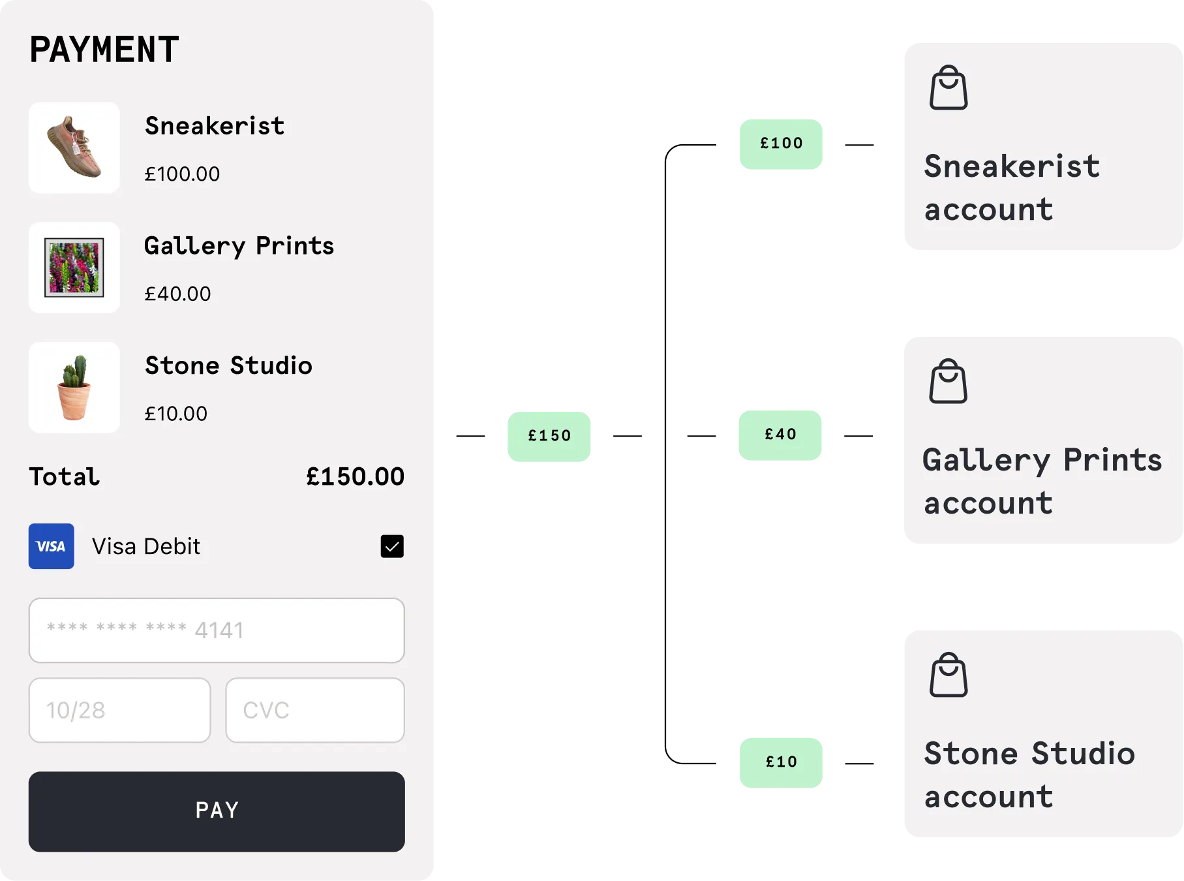Screen dimensions: 1184x881
Task: Select the Sneakerist account card title
Action: pyautogui.click(x=1012, y=187)
